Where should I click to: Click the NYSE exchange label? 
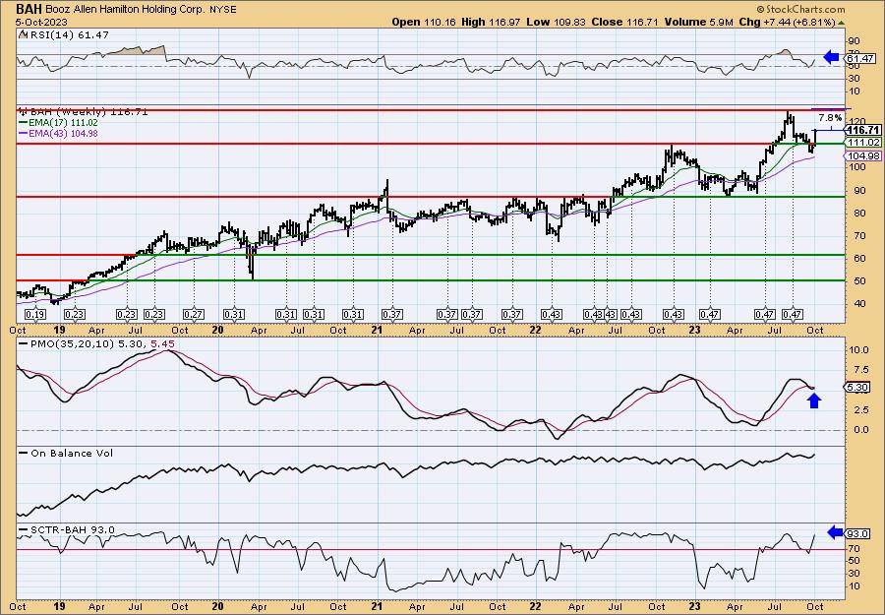pyautogui.click(x=222, y=10)
